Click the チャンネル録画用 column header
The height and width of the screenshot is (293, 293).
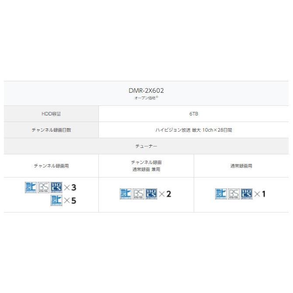(x=51, y=166)
